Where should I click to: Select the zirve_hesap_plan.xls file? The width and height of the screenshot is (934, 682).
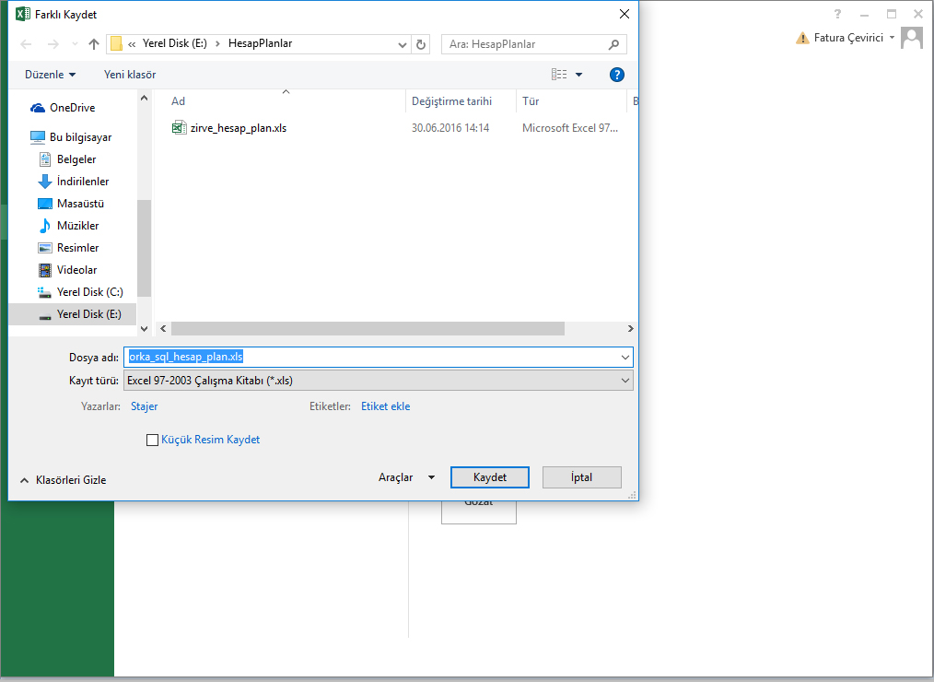pos(238,128)
